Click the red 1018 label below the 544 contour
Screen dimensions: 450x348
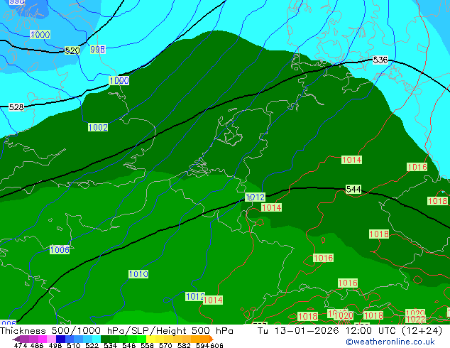(x=379, y=234)
